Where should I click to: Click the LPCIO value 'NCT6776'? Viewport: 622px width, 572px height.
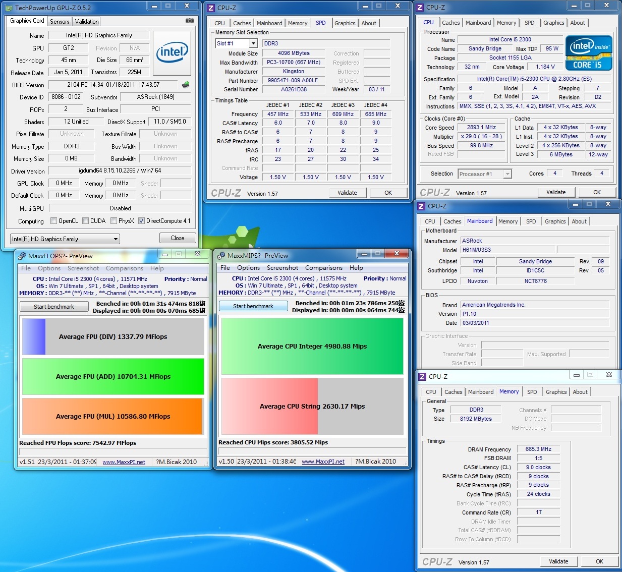point(535,281)
